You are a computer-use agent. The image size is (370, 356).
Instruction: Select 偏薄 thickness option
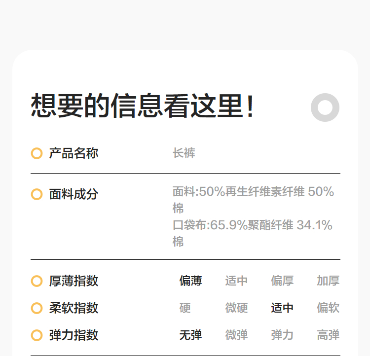click(x=190, y=281)
